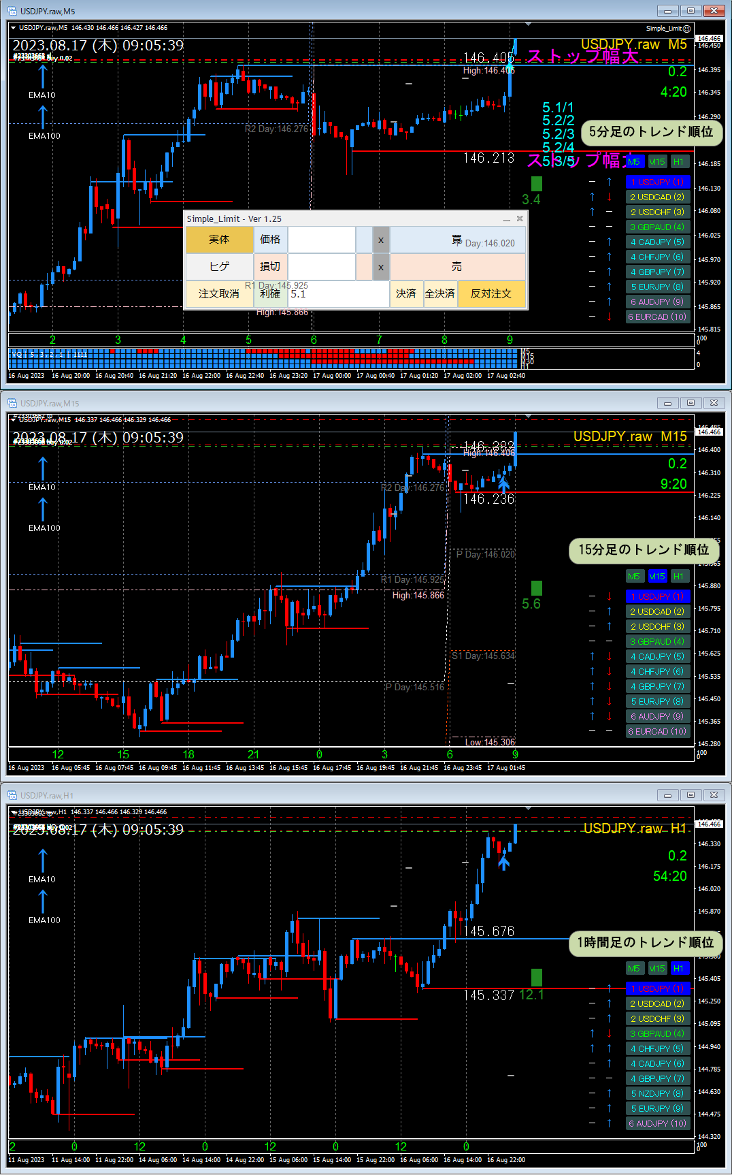
Task: Focus the 利確 field showing 5.1
Action: [338, 294]
